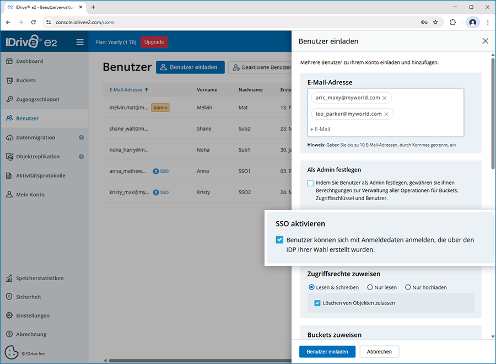The width and height of the screenshot is (496, 364).
Task: Close the Benutzer einladen panel with X
Action: [x=485, y=41]
